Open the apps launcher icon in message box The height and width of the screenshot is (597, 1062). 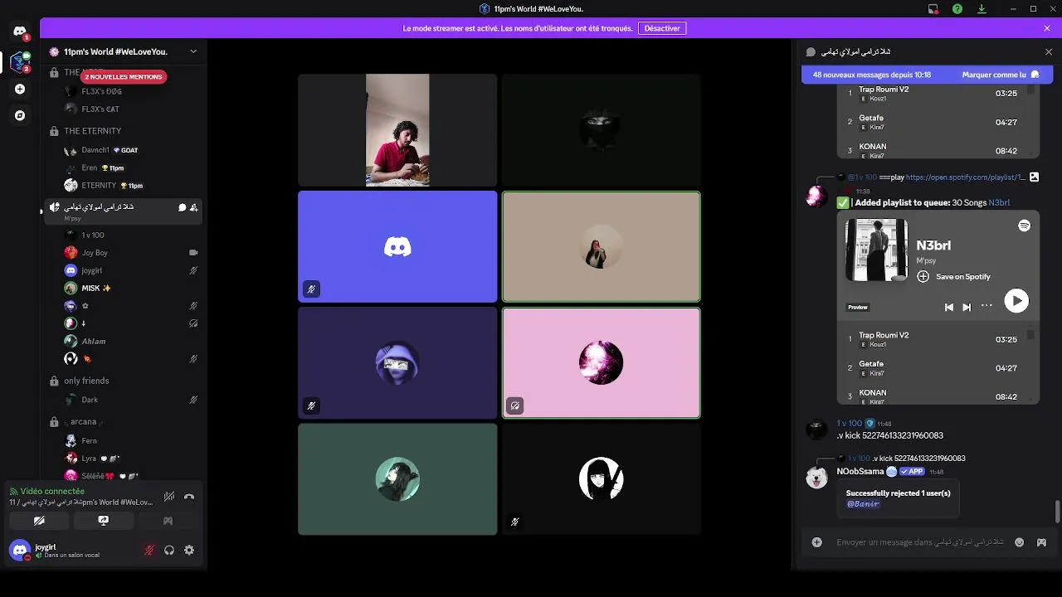1041,542
